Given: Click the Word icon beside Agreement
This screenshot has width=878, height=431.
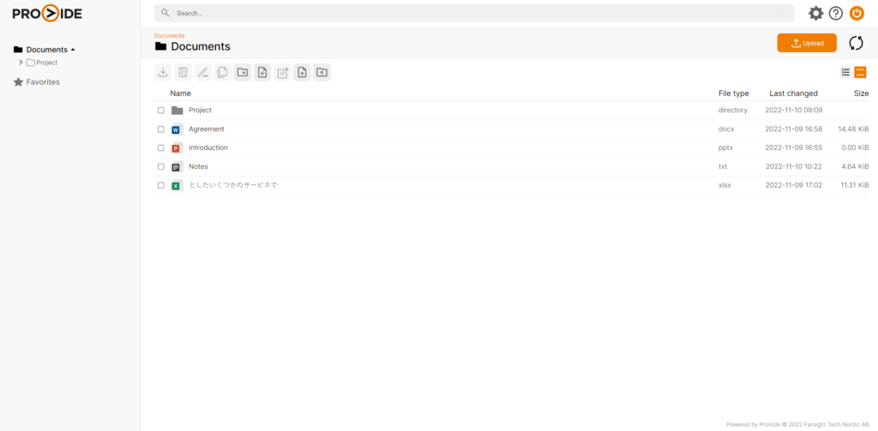Looking at the screenshot, I should (177, 129).
